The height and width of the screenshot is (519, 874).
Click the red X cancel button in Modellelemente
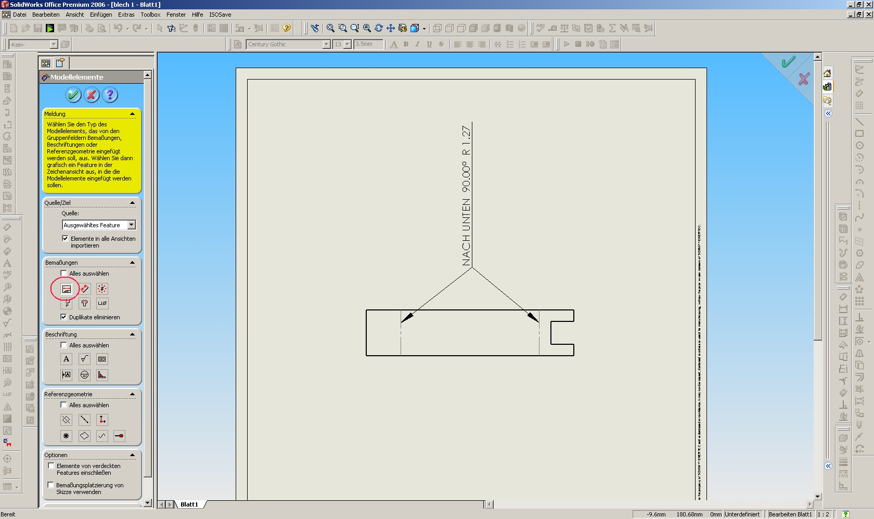click(x=92, y=95)
